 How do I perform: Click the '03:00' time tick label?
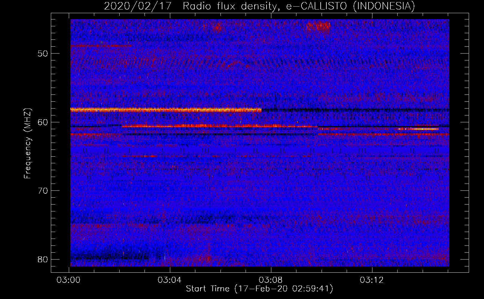pos(69,280)
